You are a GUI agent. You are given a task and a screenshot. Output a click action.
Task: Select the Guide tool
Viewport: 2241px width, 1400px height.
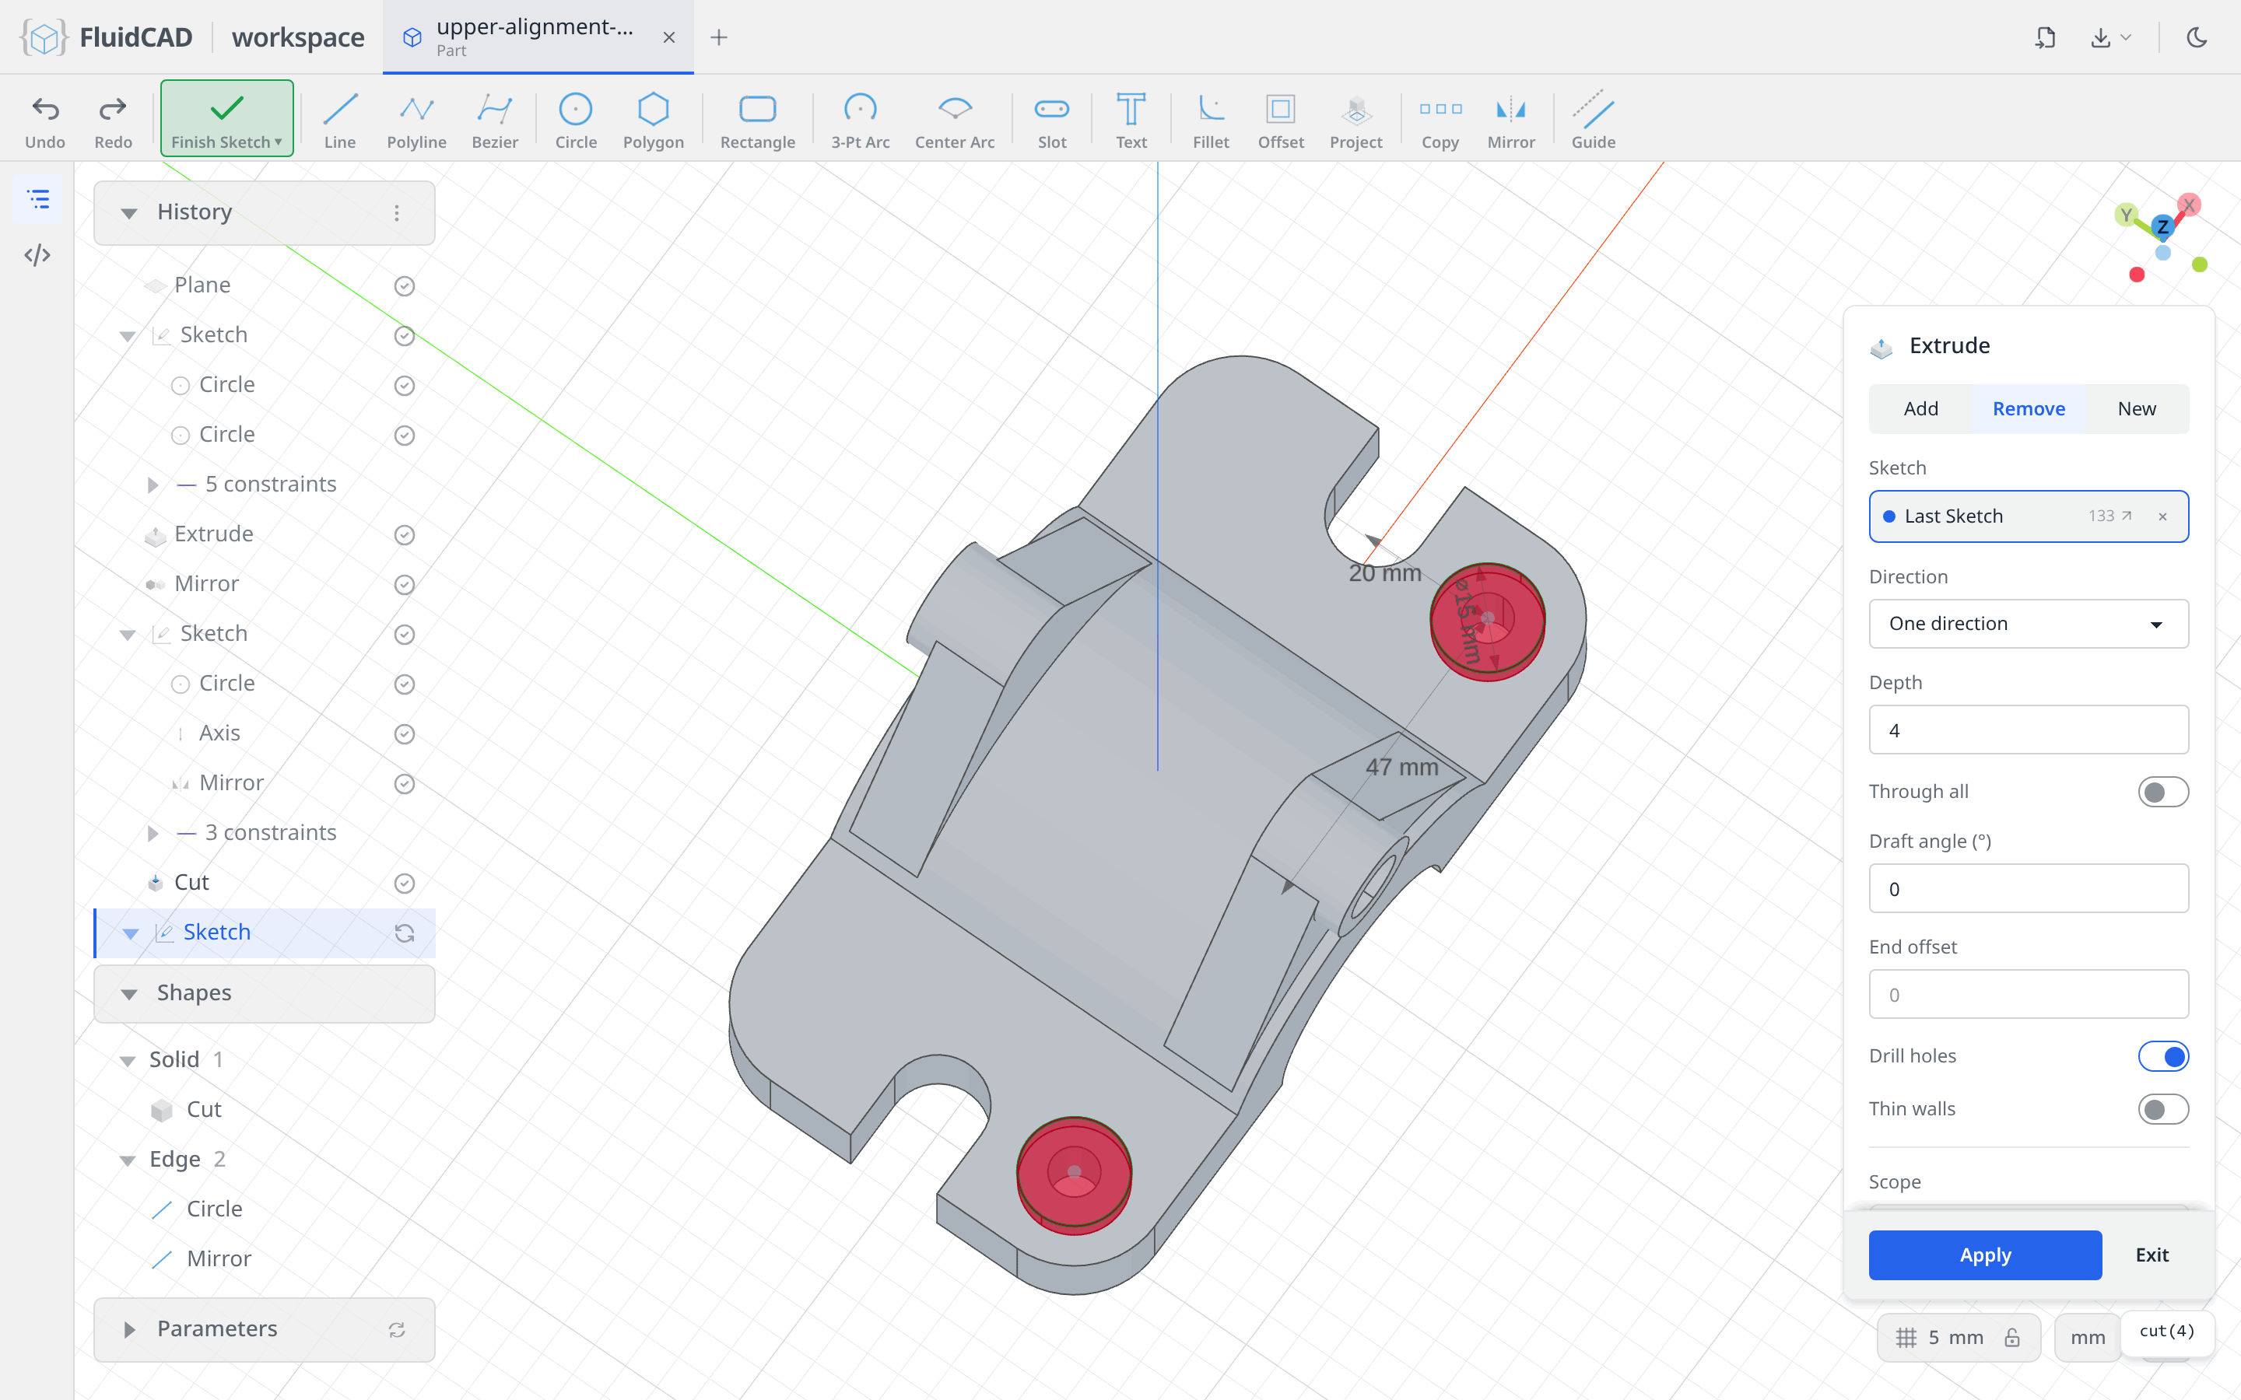pyautogui.click(x=1594, y=121)
